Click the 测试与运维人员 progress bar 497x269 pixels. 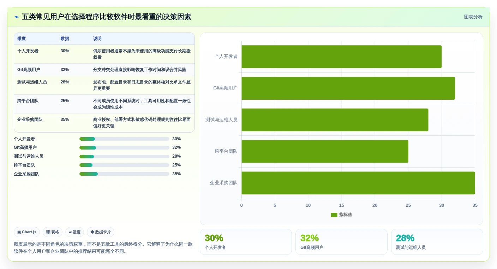click(x=124, y=157)
